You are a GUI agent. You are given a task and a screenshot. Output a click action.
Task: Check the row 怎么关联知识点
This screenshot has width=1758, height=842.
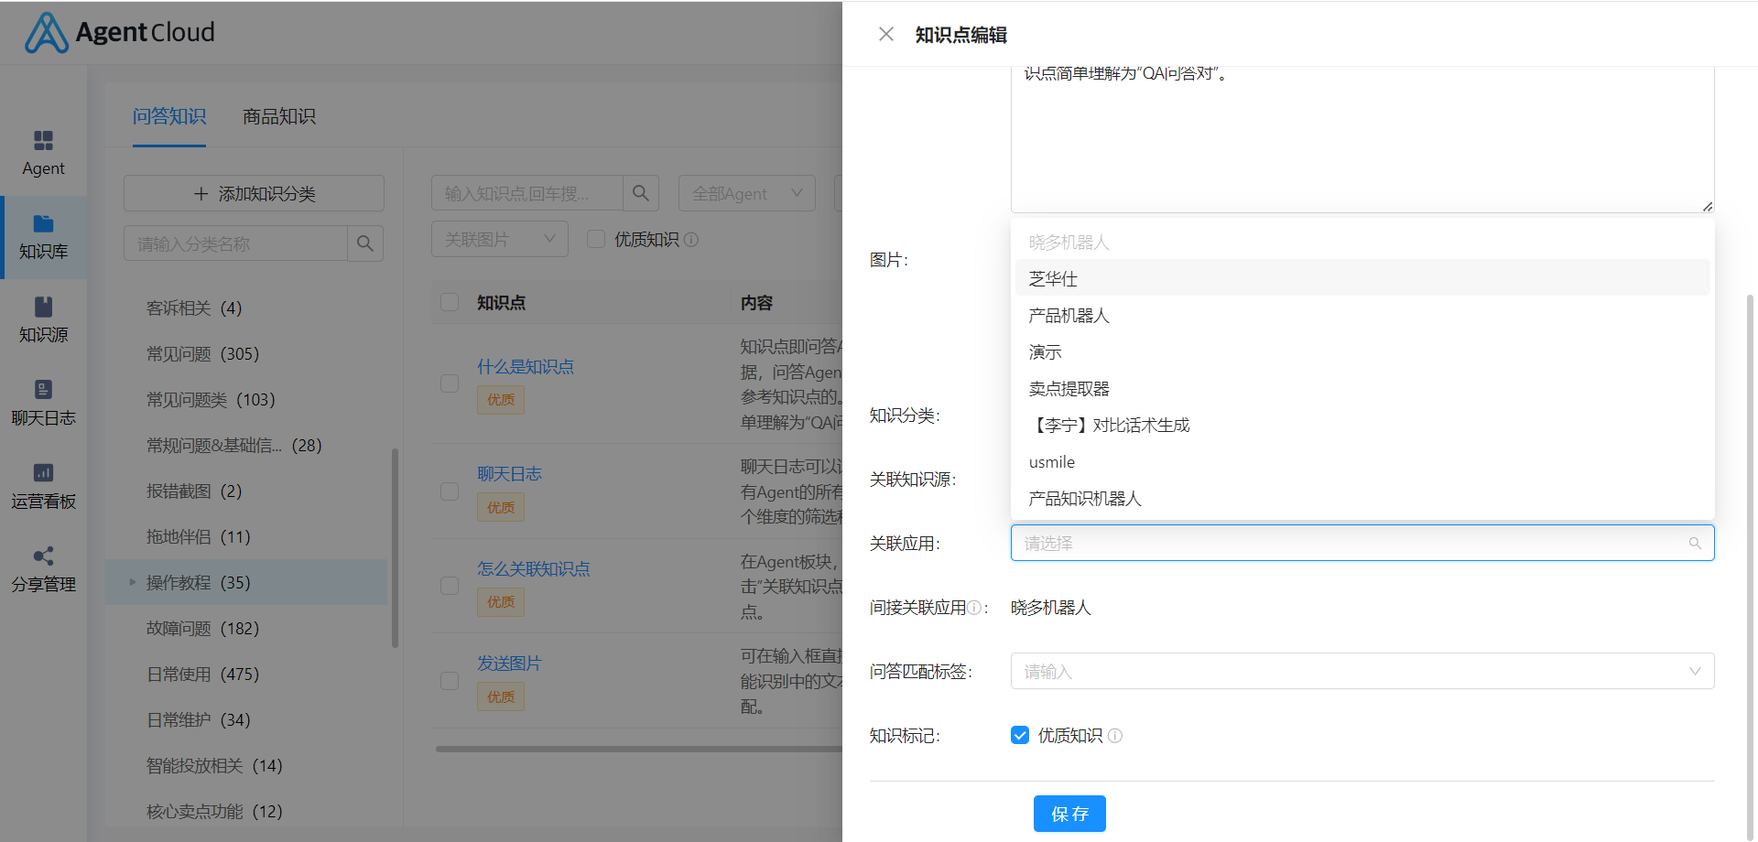[x=450, y=586]
